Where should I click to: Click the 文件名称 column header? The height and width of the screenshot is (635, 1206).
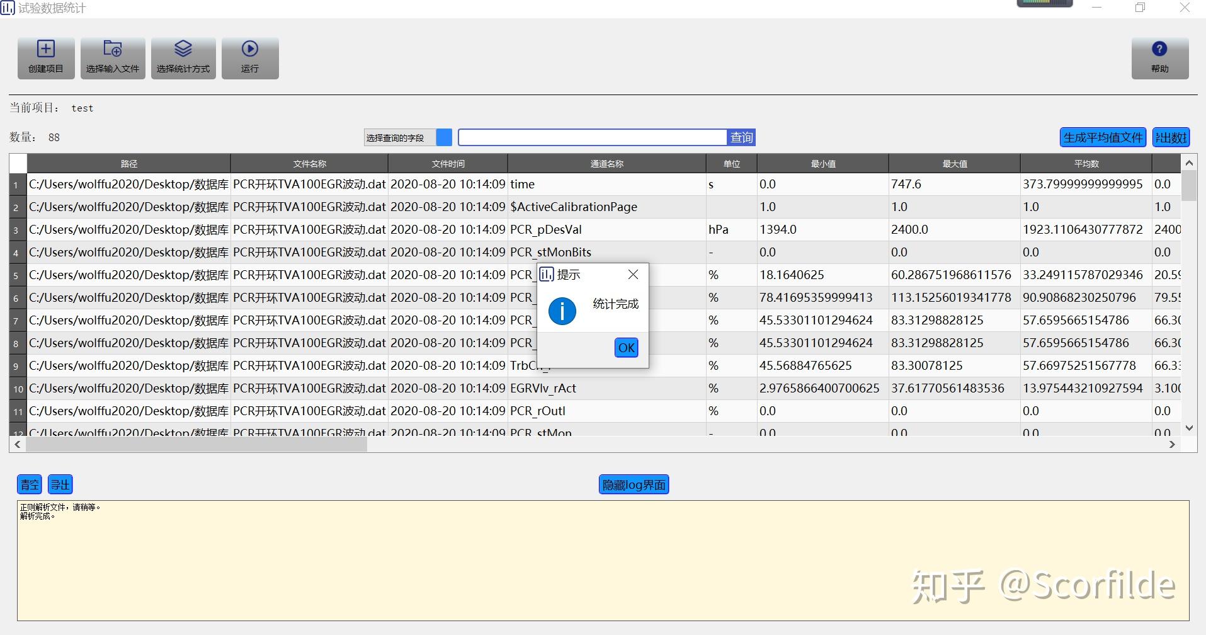309,164
